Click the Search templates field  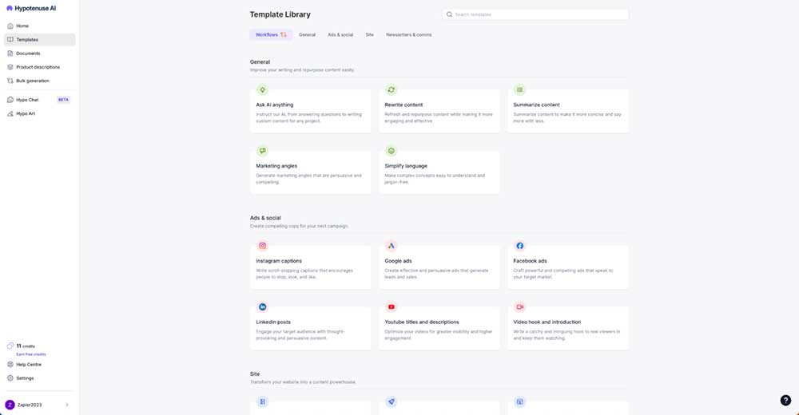pos(535,14)
